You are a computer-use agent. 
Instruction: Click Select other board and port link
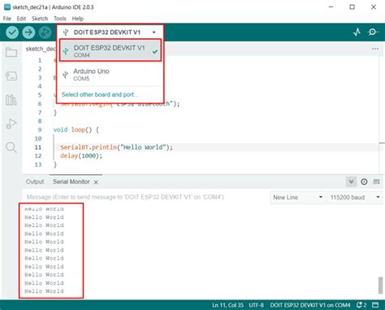click(100, 94)
